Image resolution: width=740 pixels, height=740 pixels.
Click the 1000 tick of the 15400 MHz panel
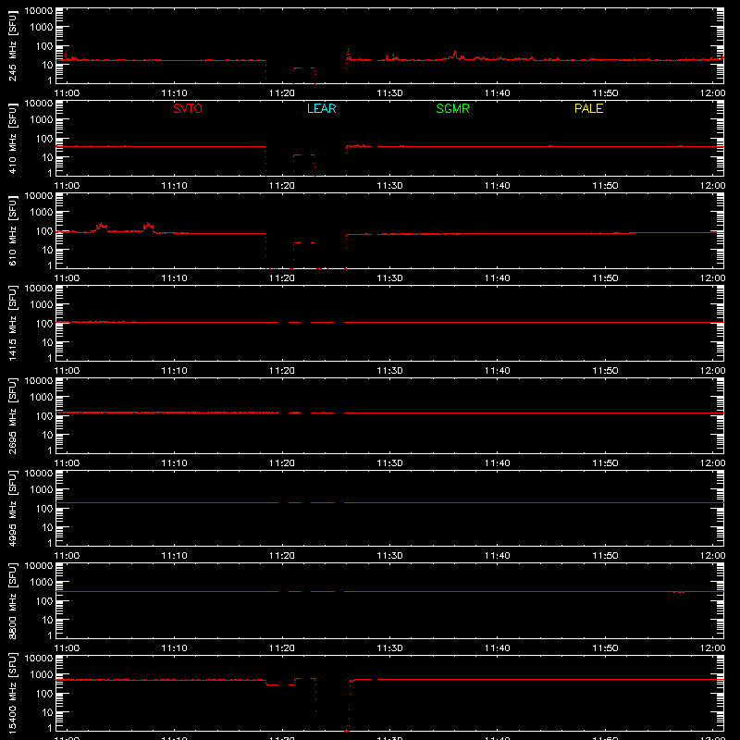(x=42, y=675)
